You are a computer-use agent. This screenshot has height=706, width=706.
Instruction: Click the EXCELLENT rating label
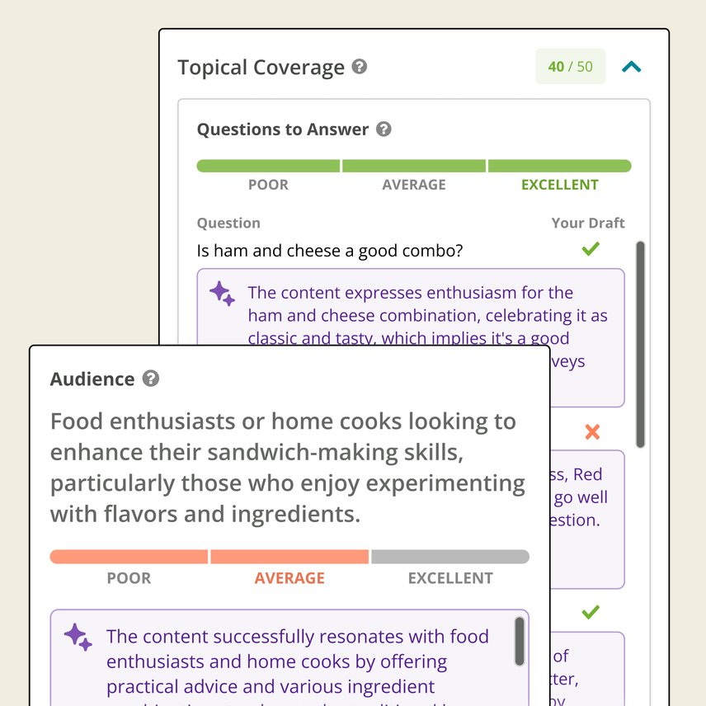coord(559,184)
